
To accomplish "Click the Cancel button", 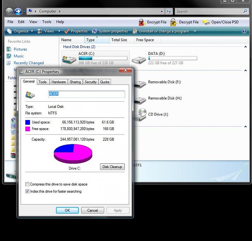I will point(93,211).
